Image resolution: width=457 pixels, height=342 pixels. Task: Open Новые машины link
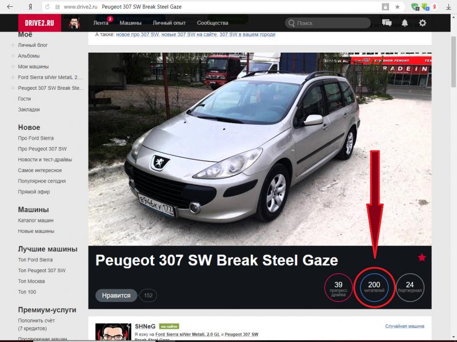tap(36, 231)
